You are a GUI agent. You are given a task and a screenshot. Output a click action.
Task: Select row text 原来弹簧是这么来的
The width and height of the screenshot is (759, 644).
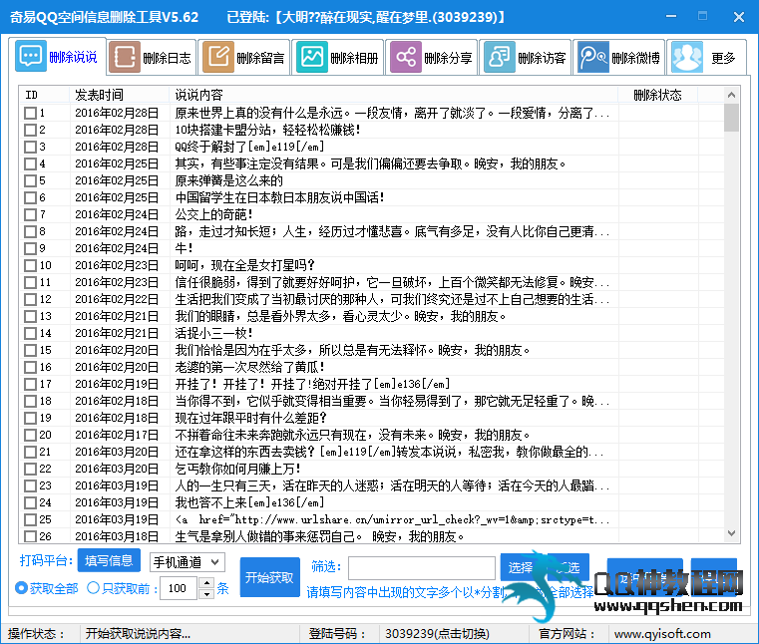point(229,181)
